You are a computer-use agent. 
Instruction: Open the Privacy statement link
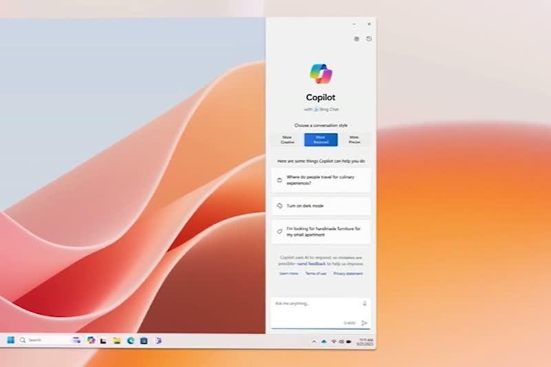click(x=348, y=273)
